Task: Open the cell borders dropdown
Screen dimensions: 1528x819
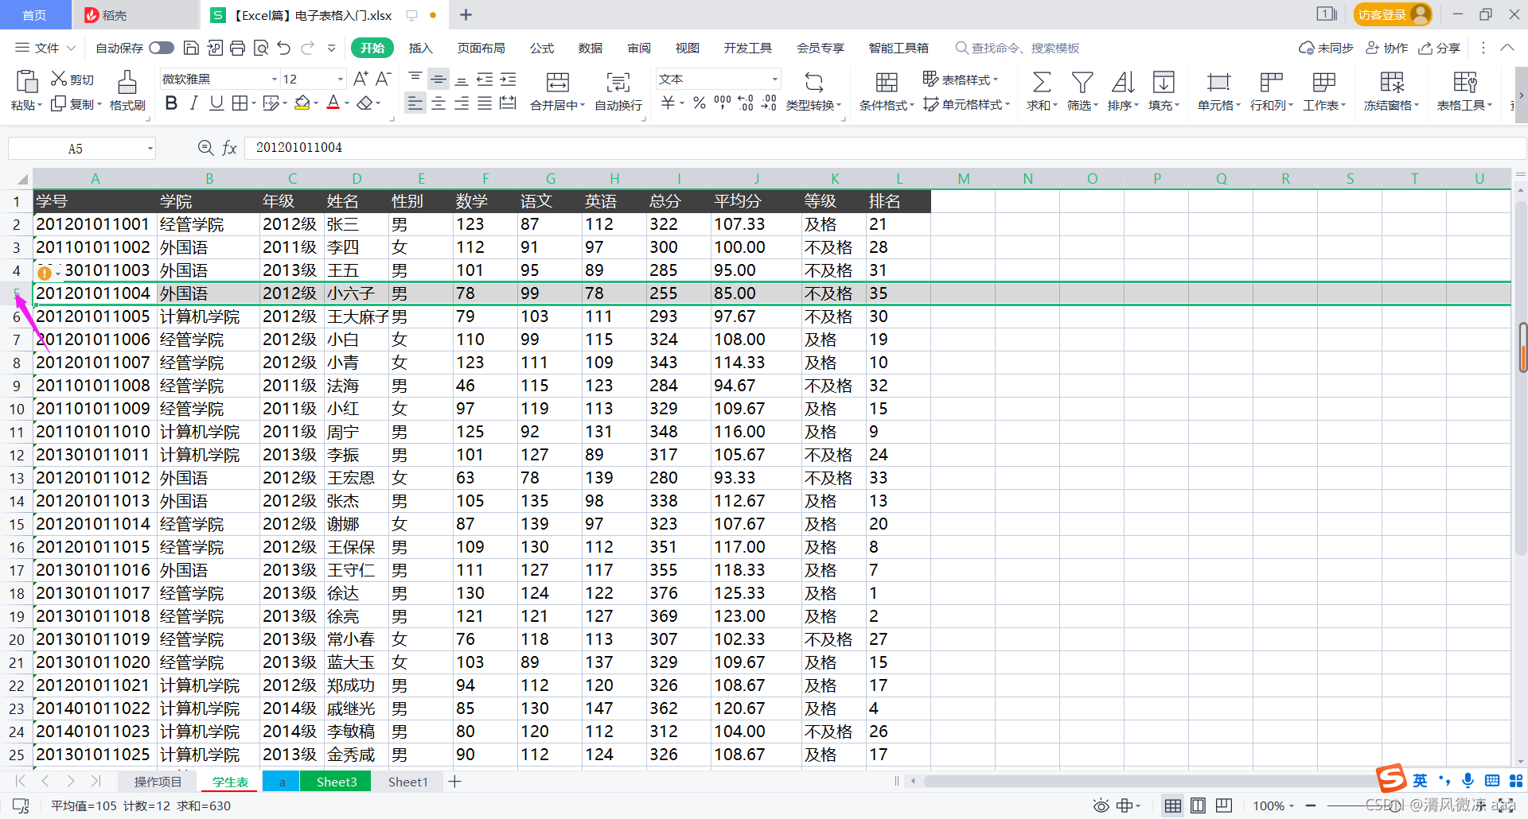Action: click(x=254, y=103)
